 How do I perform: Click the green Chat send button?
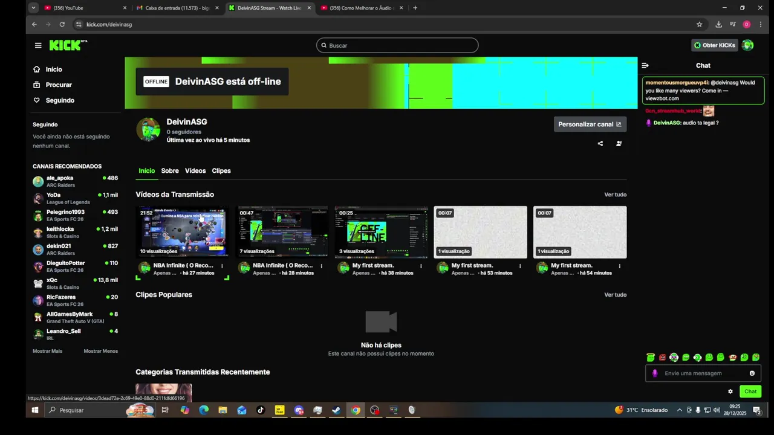[x=750, y=391]
